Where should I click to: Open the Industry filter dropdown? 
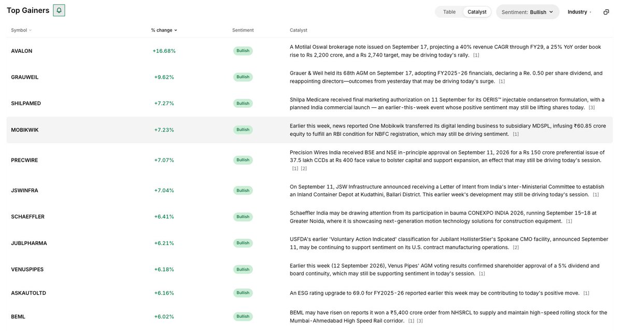pyautogui.click(x=579, y=12)
